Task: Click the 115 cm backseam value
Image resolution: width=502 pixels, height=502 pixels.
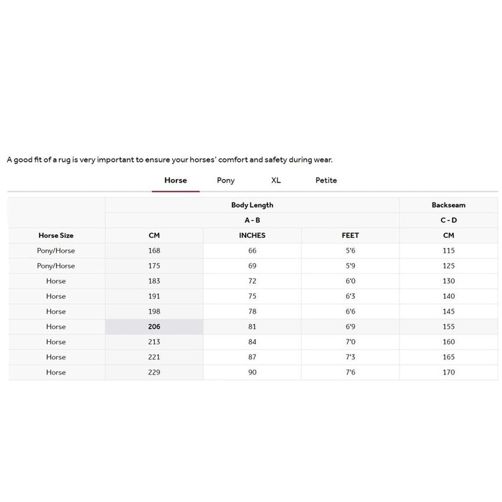Action: click(x=449, y=250)
